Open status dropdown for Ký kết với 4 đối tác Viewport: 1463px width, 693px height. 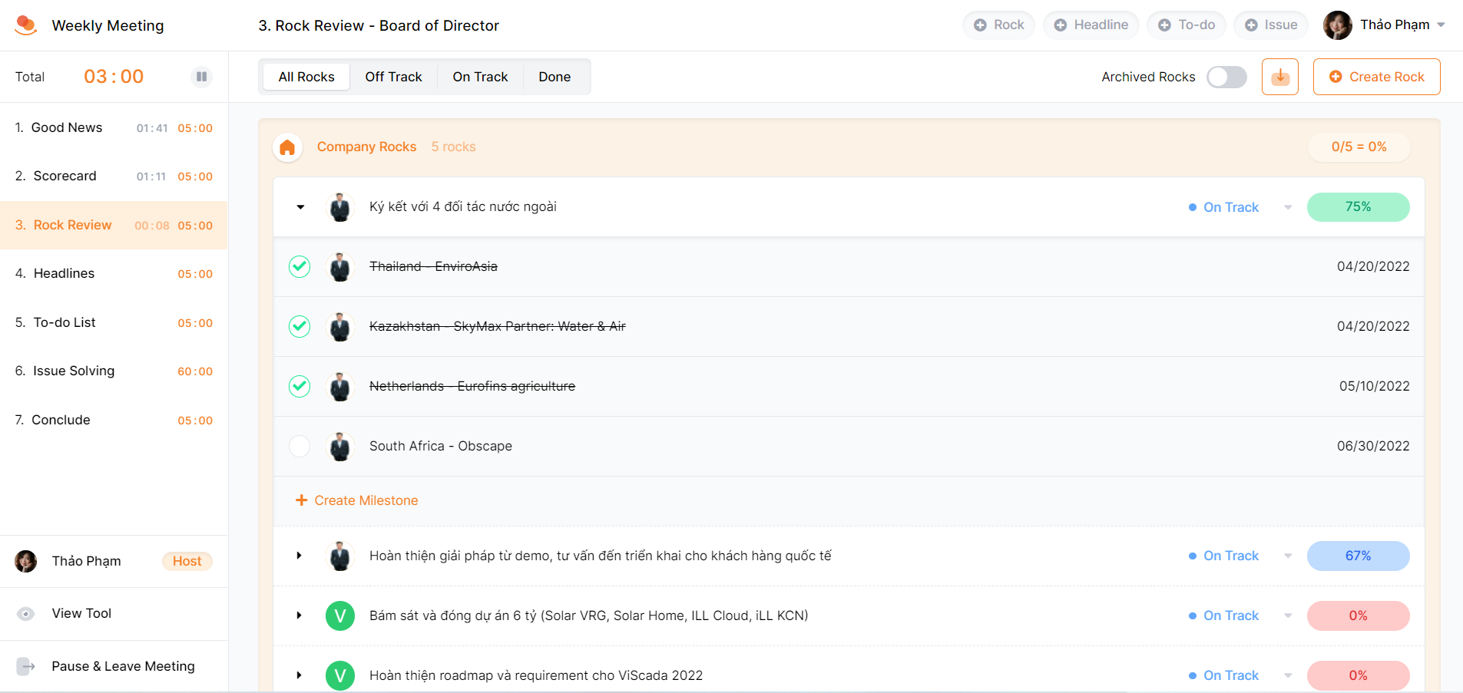click(1288, 207)
